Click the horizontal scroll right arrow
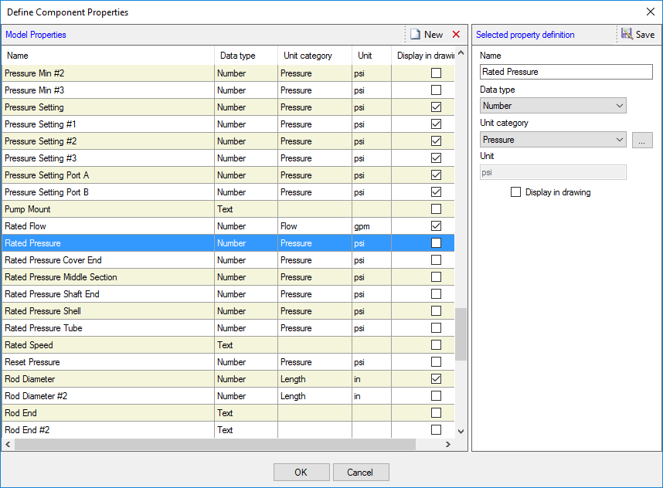This screenshot has height=488, width=663. coord(447,445)
